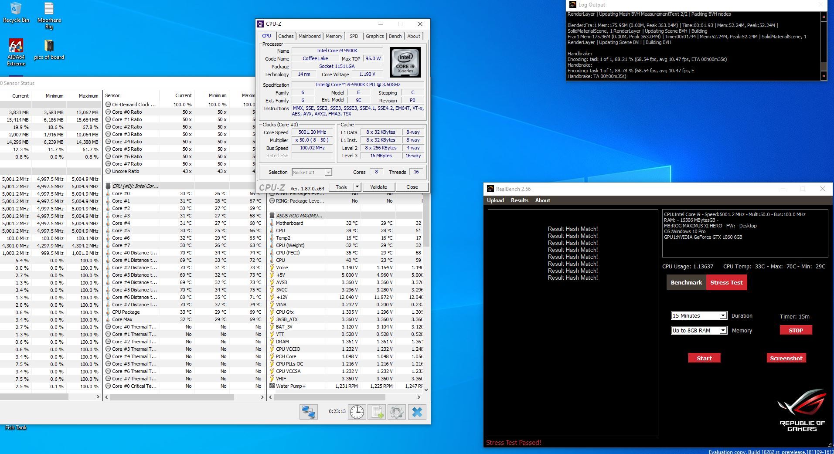Click the HWiNFO clock reset timer icon

coord(357,412)
